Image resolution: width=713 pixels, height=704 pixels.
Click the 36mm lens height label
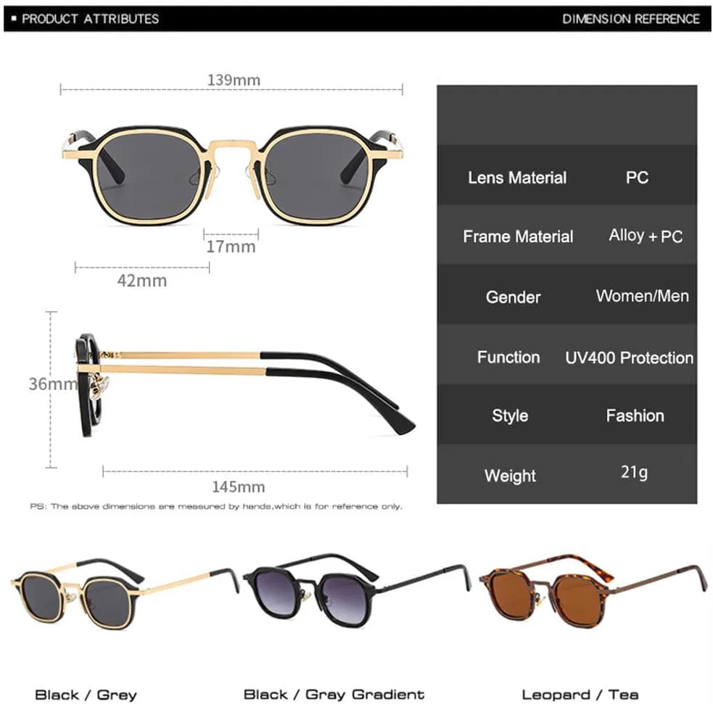(53, 384)
